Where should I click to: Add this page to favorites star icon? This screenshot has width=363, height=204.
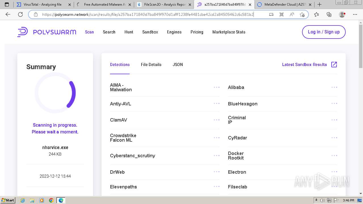tap(302, 14)
